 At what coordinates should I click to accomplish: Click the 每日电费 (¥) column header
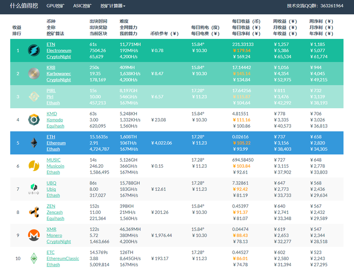click(206, 33)
